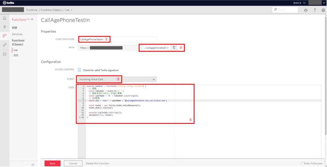Select List under Functions (Classic)
Image resolution: width=327 pixels, height=167 pixels.
16,50
